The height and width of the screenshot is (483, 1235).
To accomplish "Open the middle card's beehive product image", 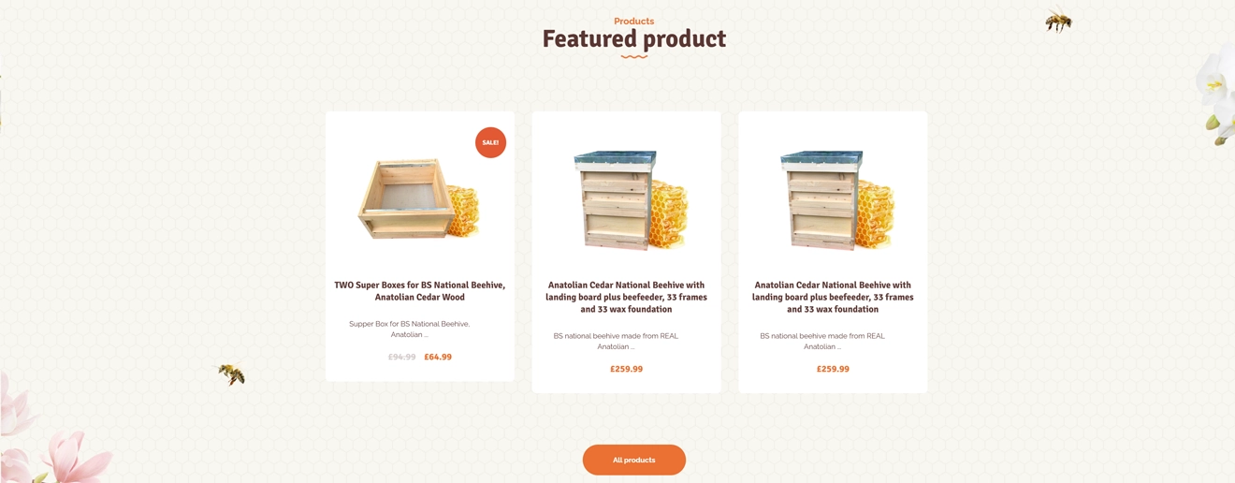I will tap(627, 200).
